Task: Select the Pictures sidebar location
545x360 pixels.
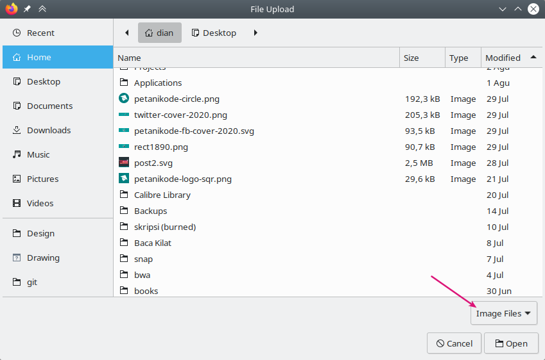Action: click(42, 179)
